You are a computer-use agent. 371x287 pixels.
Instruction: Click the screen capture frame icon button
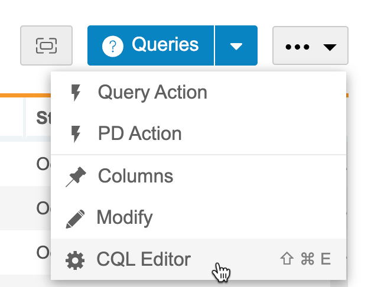[46, 45]
